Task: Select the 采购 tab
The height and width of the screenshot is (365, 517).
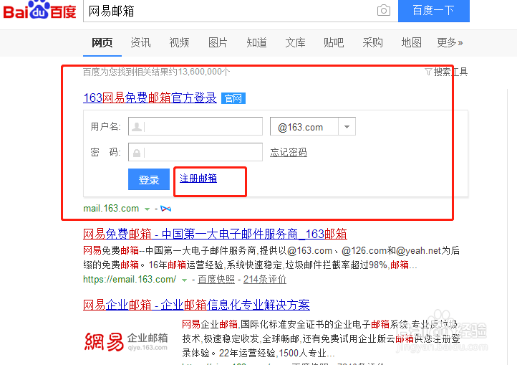Action: [x=372, y=42]
